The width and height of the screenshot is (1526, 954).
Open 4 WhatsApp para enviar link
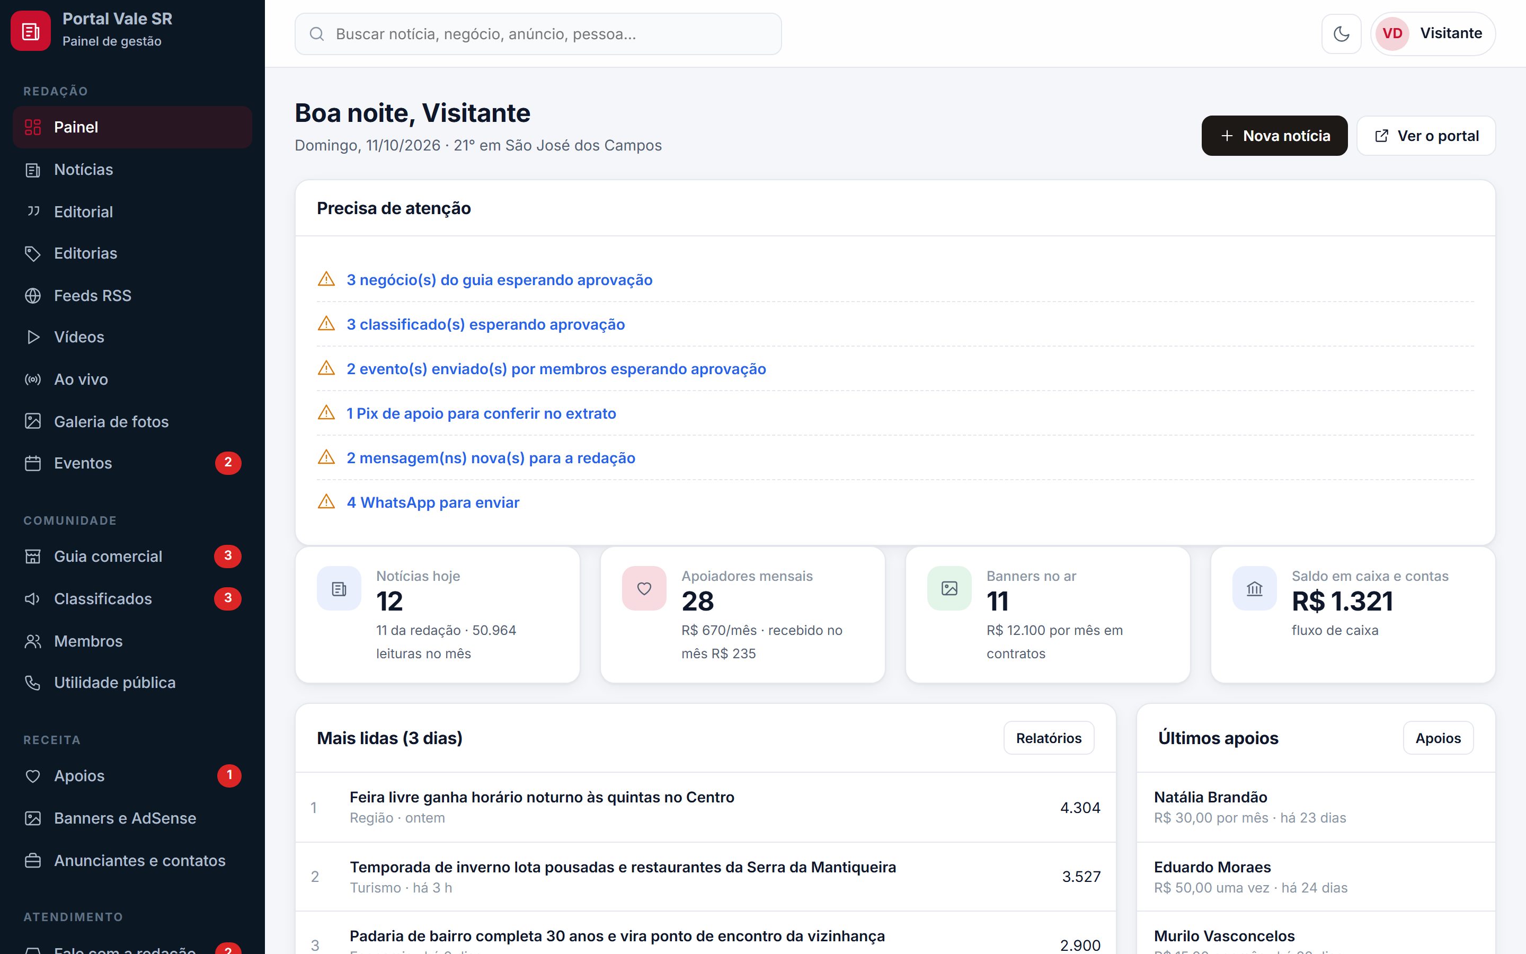pyautogui.click(x=433, y=502)
